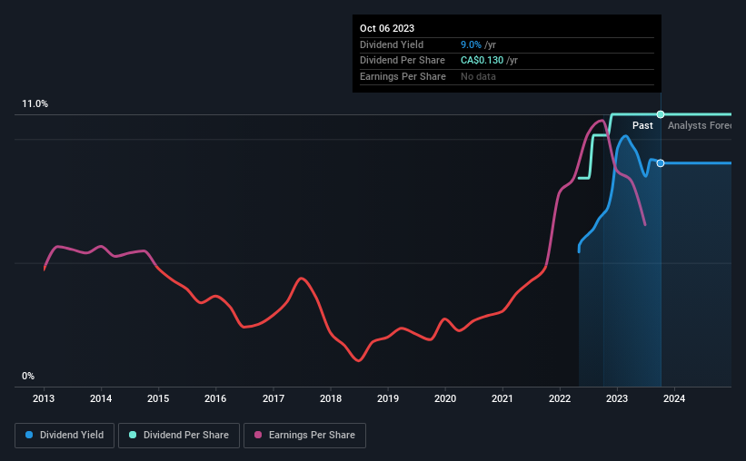Click the 9.0% Dividend Yield tooltip value

pos(472,44)
